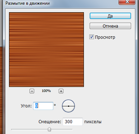The image size is (139, 134).
Task: Cancel the dialog with the Отмена button
Action: tap(110, 26)
